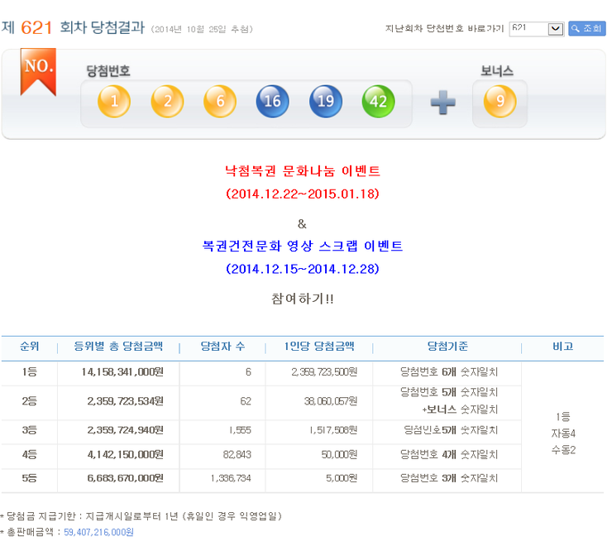Select winning number ball 6
Screen dimensions: 612x546
pyautogui.click(x=220, y=102)
